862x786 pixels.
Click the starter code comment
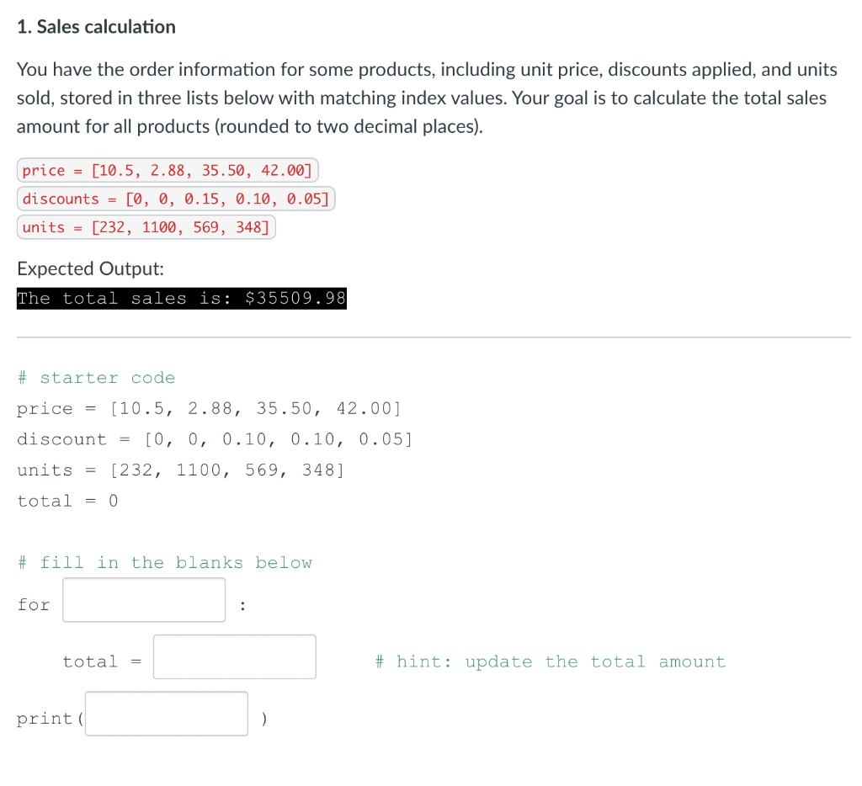(96, 377)
